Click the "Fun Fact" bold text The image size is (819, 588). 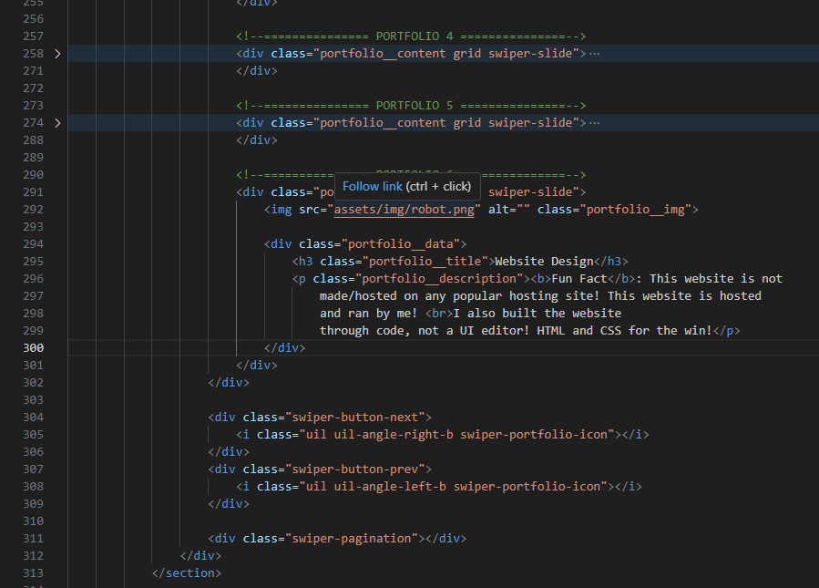point(579,279)
